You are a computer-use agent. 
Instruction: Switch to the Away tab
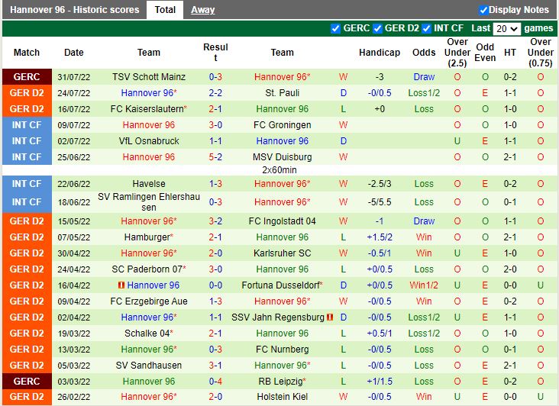[x=202, y=10]
